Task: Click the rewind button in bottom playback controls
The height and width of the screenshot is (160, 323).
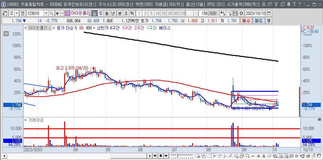Action: tap(156, 156)
